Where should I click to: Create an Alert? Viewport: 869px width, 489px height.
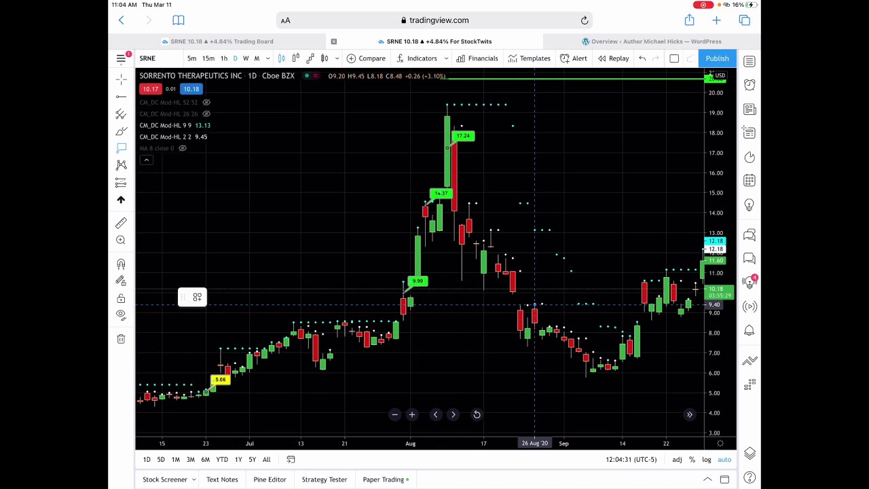coord(574,58)
